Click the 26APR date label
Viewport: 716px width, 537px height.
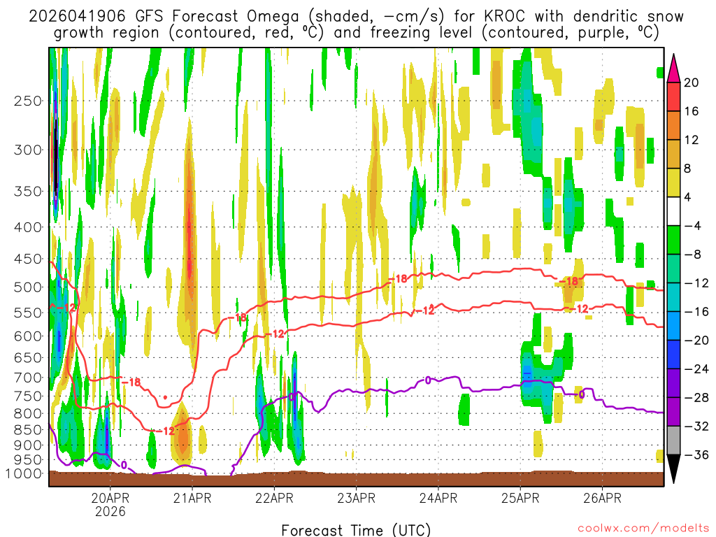[x=602, y=498]
